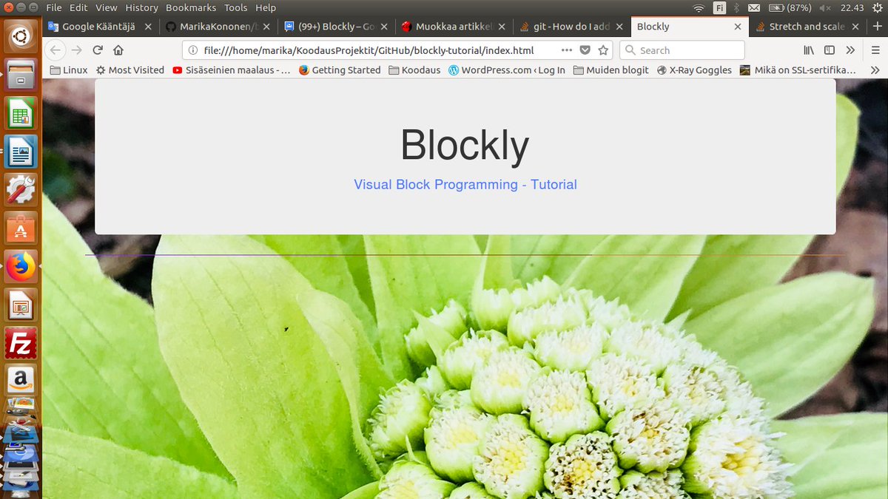Go forward using the forward arrow
Viewport: 888px width, 499px height.
pos(76,50)
